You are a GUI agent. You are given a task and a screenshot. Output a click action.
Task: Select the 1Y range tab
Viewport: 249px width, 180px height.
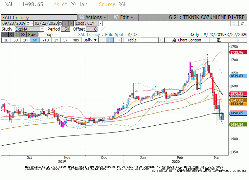(56, 40)
